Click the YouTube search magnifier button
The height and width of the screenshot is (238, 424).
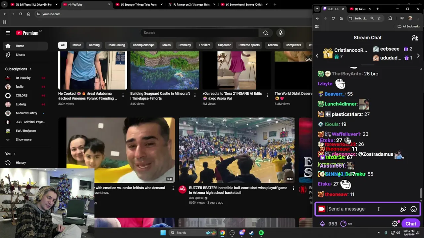click(x=265, y=33)
